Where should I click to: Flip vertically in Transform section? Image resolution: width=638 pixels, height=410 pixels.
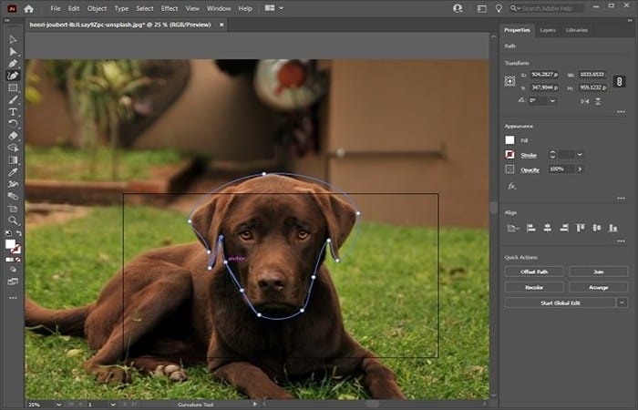coord(598,101)
